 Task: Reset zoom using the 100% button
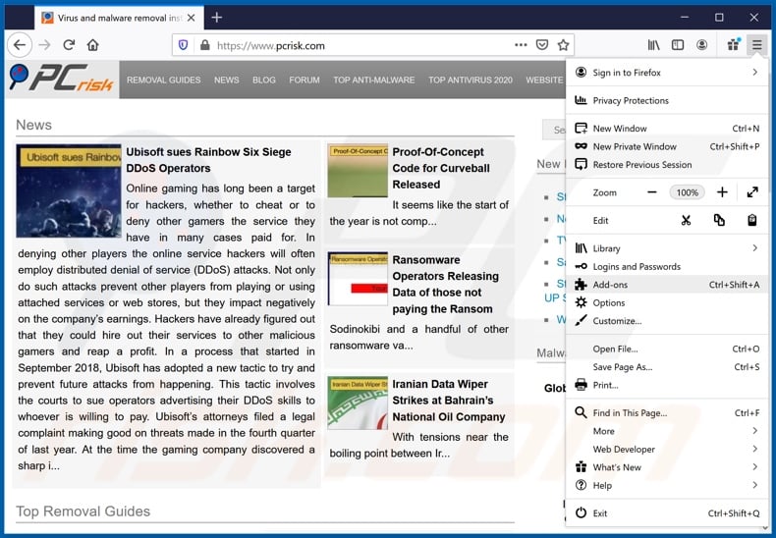pos(687,192)
